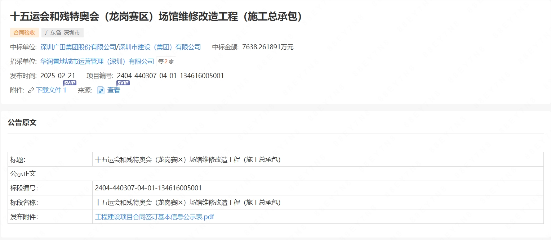This screenshot has height=240, width=551.
Task: Select the bid amount 7638.261891万元
Action: [x=268, y=47]
